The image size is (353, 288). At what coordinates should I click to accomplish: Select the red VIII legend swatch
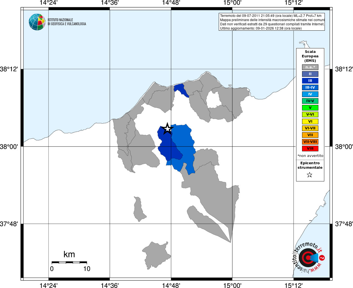[310, 148]
